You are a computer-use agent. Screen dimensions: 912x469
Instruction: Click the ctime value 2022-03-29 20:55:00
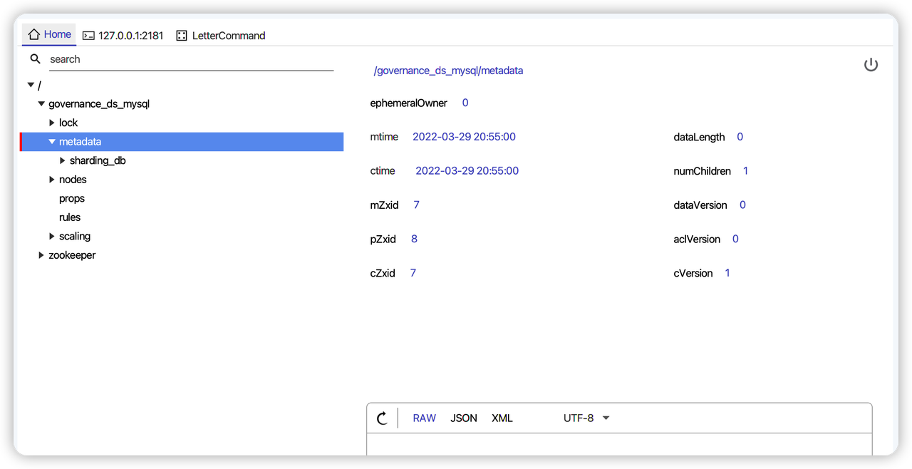(x=467, y=171)
